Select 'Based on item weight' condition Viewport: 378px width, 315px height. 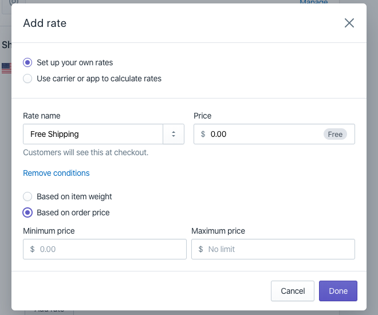(x=27, y=196)
